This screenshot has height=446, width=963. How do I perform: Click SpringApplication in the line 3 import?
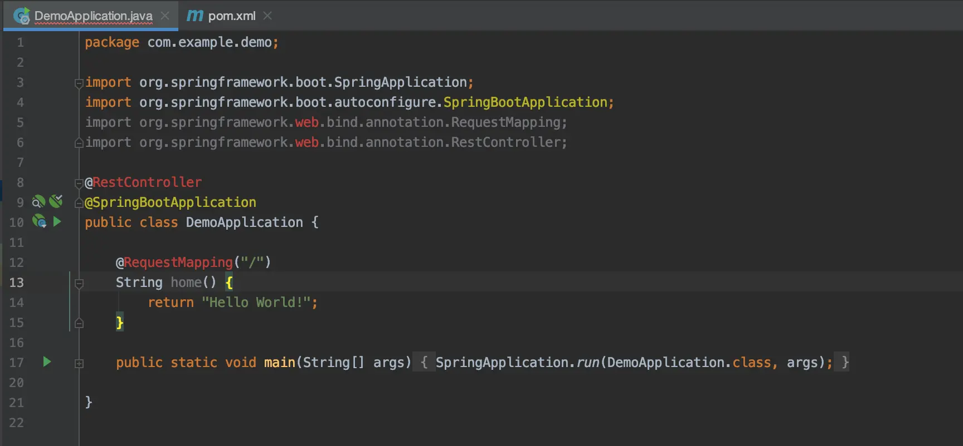click(x=401, y=82)
